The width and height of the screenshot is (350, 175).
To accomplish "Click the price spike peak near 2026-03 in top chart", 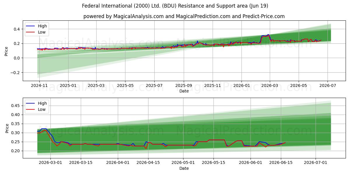I will click(268, 35).
